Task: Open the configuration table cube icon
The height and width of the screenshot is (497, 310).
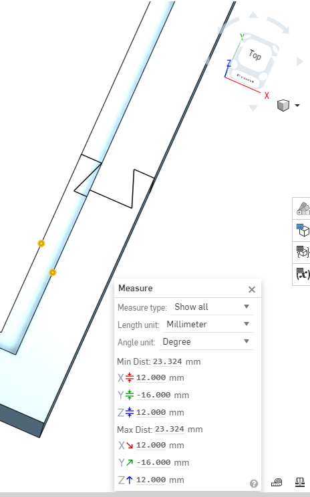Action: [x=302, y=230]
